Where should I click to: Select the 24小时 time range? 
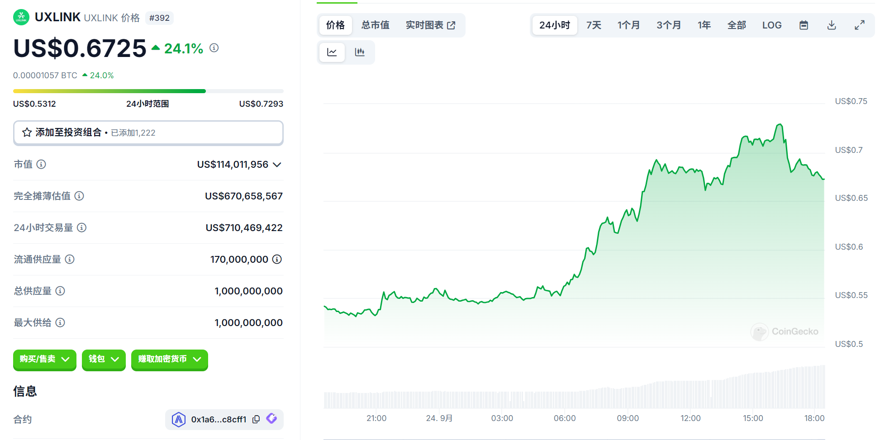[x=555, y=25]
